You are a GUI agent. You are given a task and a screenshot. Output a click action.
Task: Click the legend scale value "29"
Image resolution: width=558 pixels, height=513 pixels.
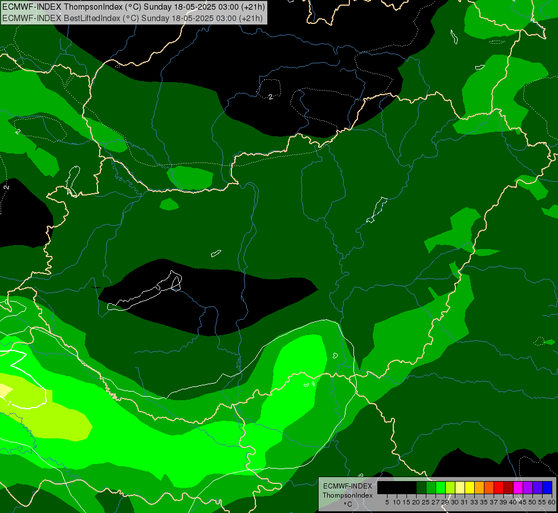point(445,502)
